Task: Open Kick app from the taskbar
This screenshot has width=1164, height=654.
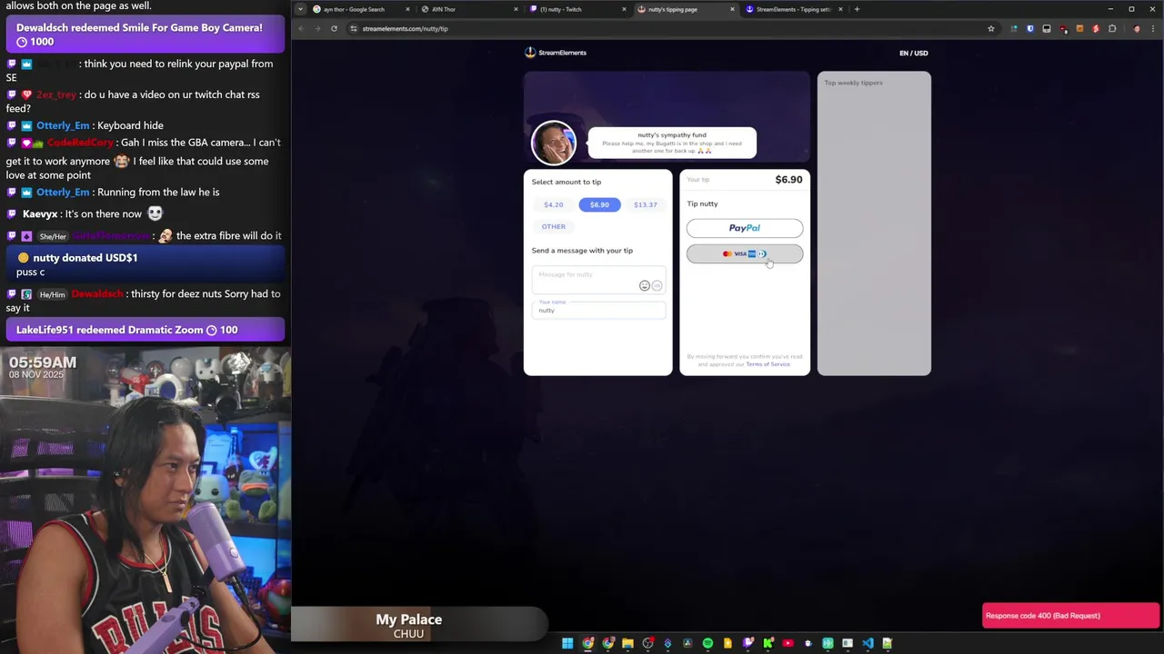Action: click(x=768, y=643)
